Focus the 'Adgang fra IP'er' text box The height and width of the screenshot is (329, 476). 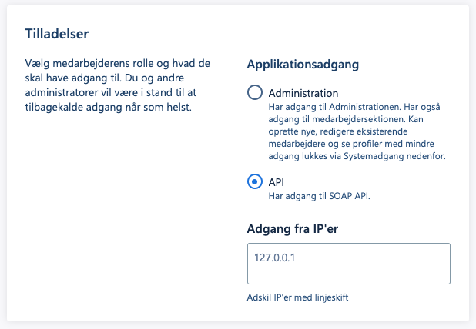347,264
